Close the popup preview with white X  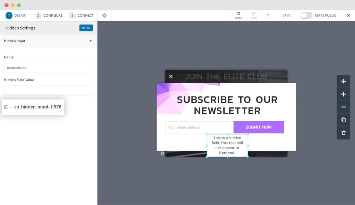point(171,76)
